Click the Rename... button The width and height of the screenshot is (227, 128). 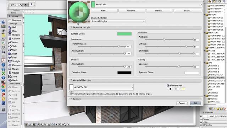point(132,11)
